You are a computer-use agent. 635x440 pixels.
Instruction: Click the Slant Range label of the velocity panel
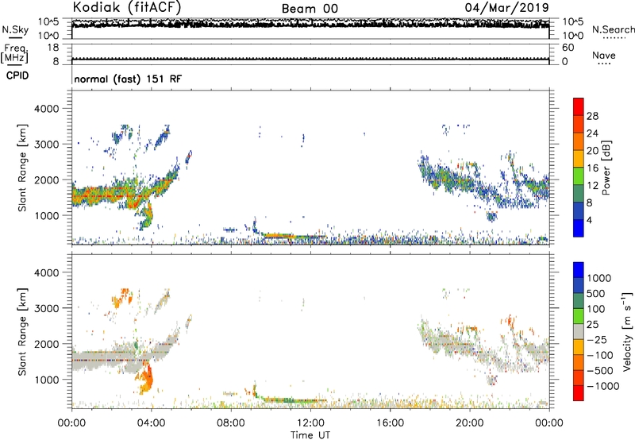22,331
